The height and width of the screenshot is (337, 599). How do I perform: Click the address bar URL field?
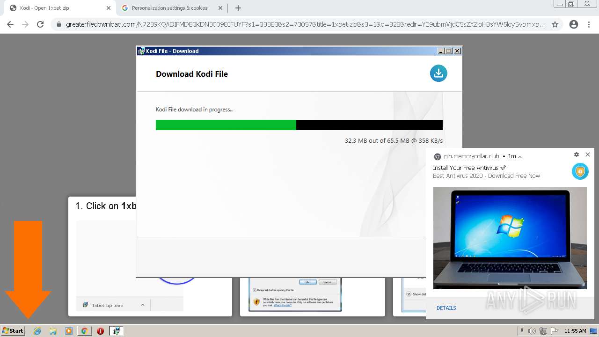[x=305, y=24]
